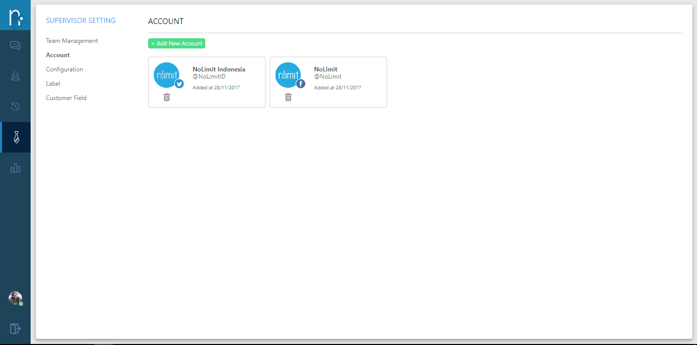Select the supervisor tie sidebar icon
Image resolution: width=697 pixels, height=345 pixels.
[x=16, y=137]
